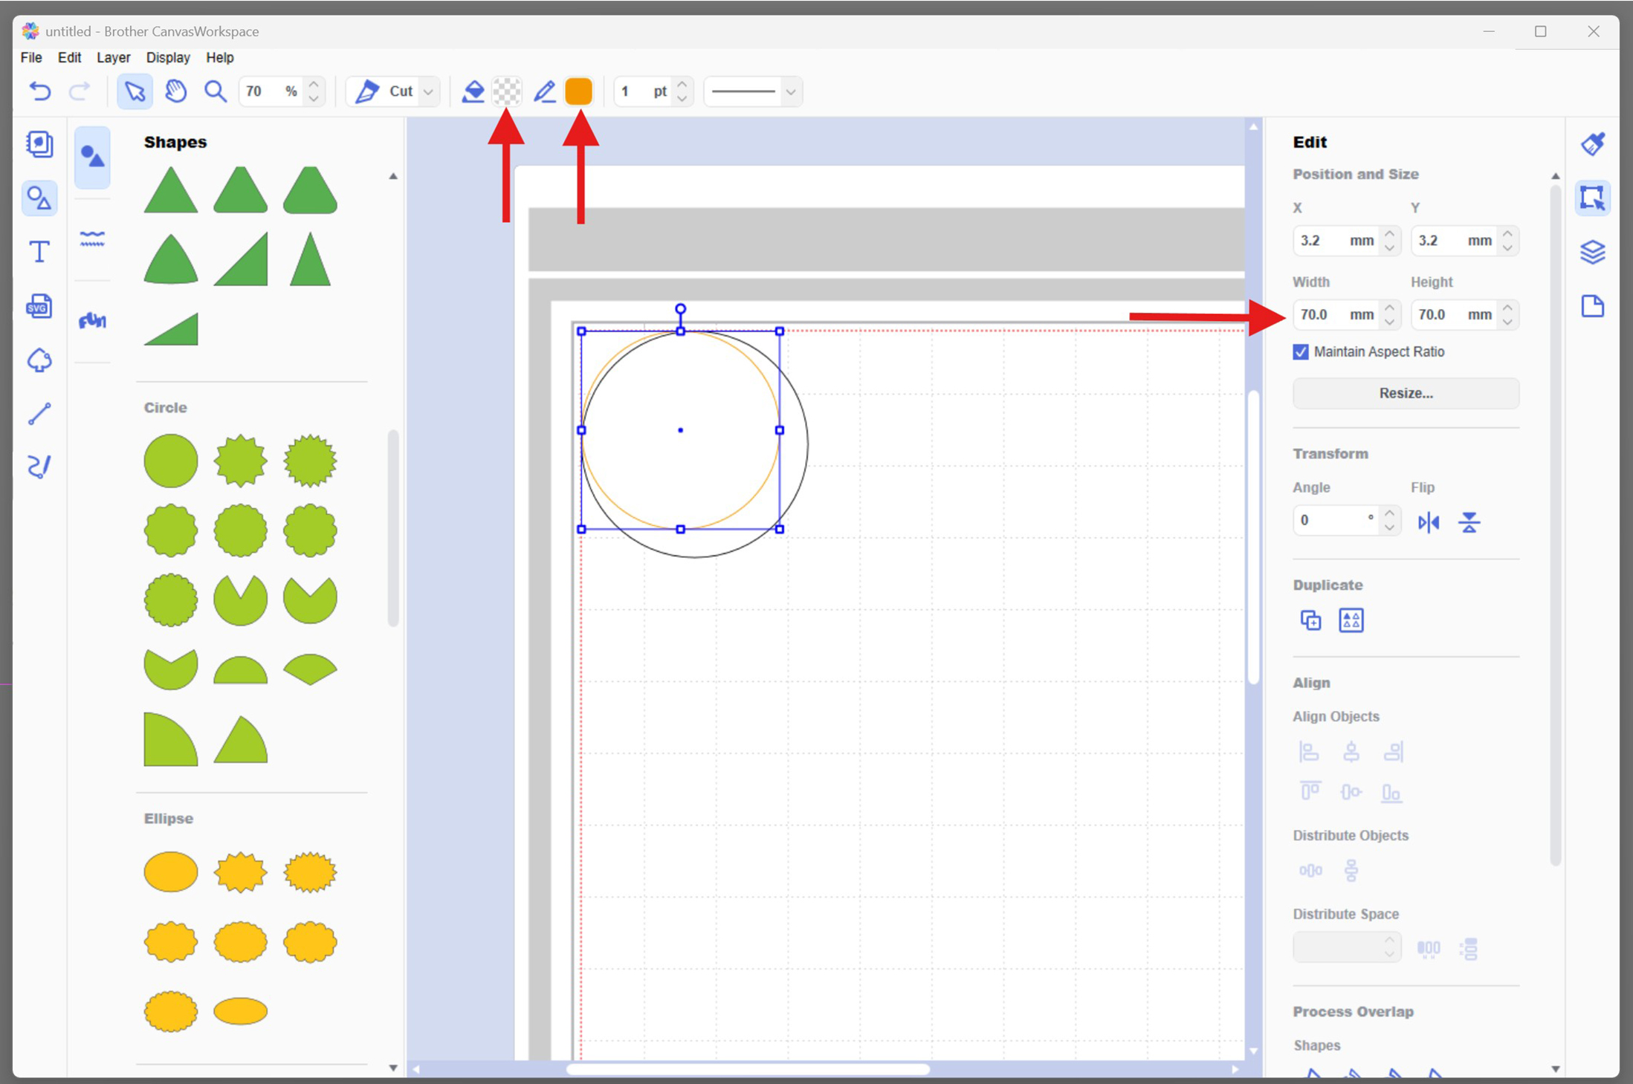
Task: Click Edit panel scroll-down arrow
Action: [1556, 1069]
